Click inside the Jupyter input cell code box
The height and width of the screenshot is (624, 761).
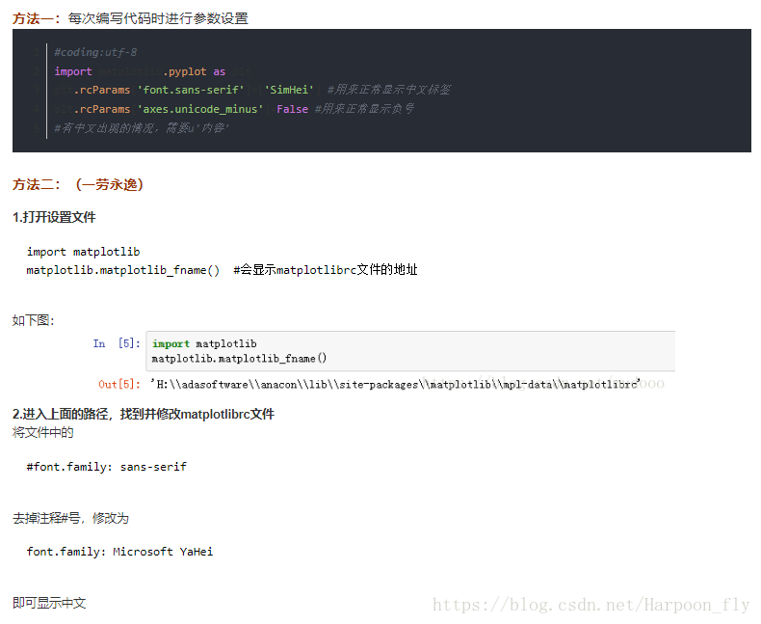(x=410, y=351)
